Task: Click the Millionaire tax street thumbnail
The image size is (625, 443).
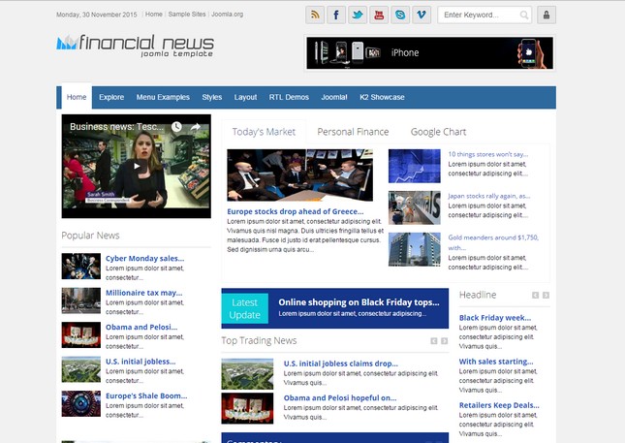Action: (x=81, y=301)
